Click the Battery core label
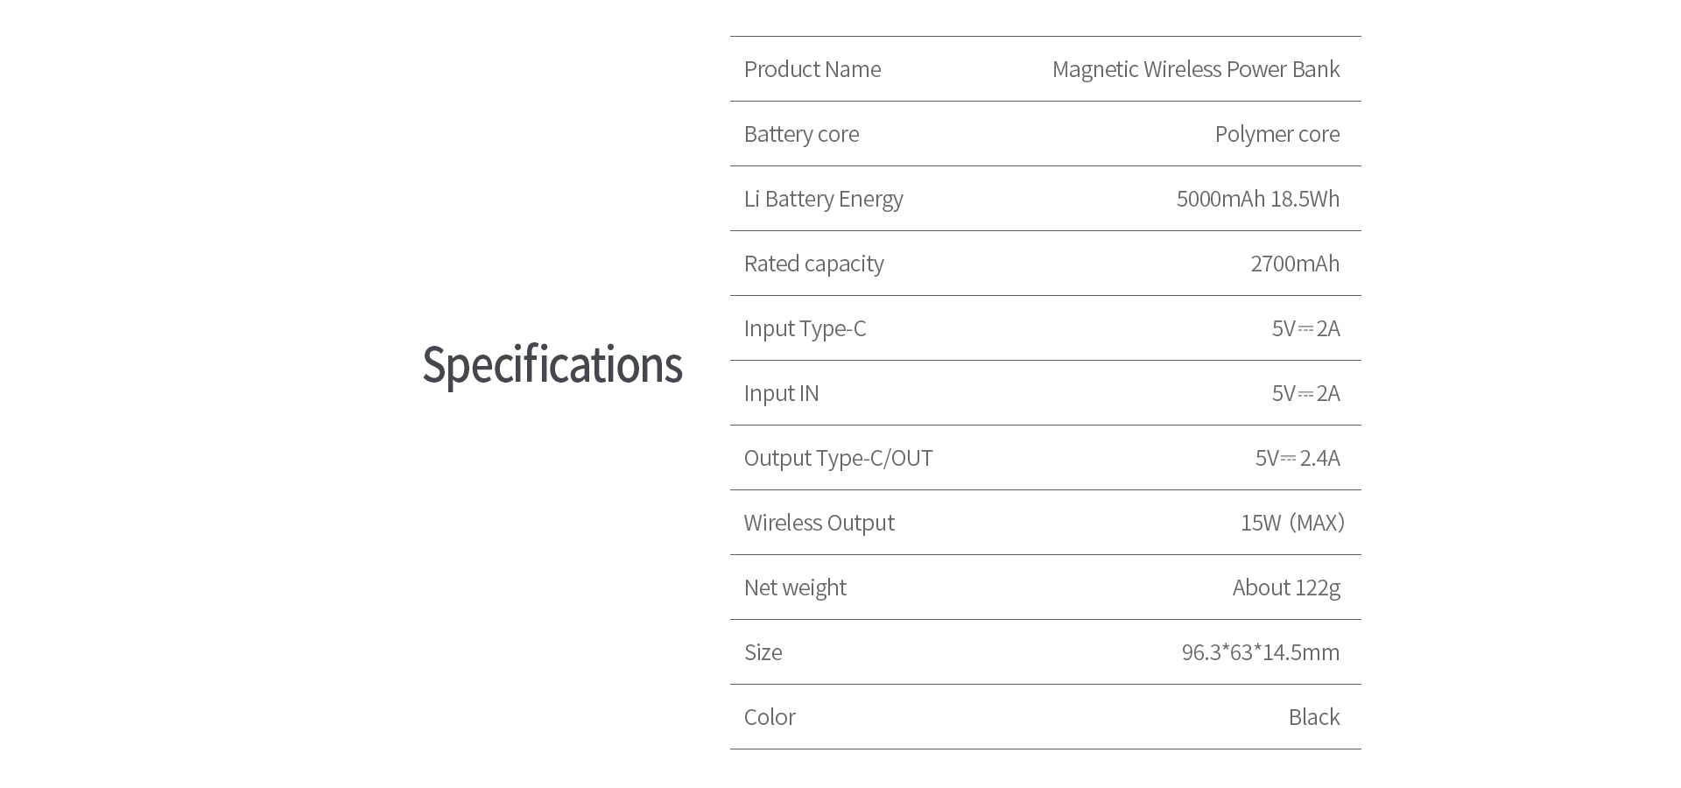 pos(801,134)
